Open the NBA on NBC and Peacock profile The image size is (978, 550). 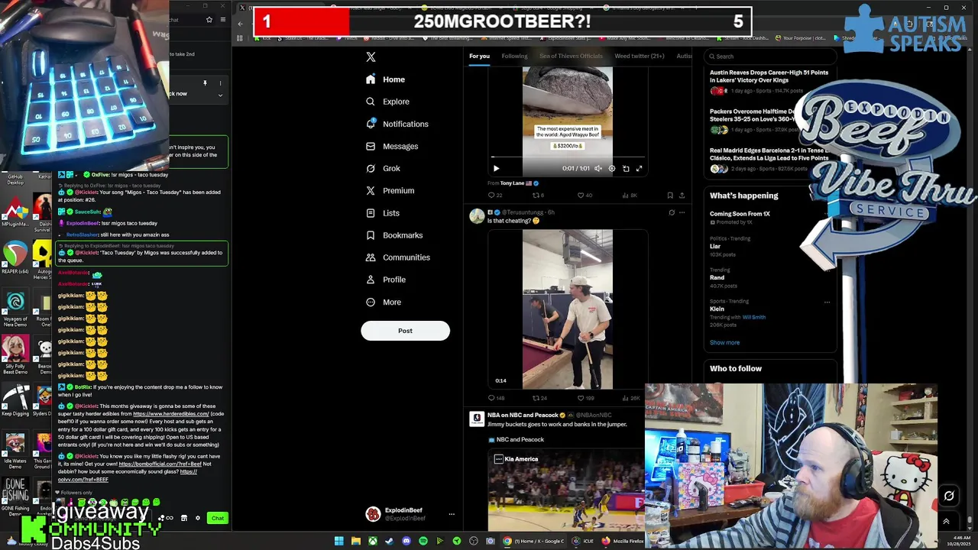point(523,415)
